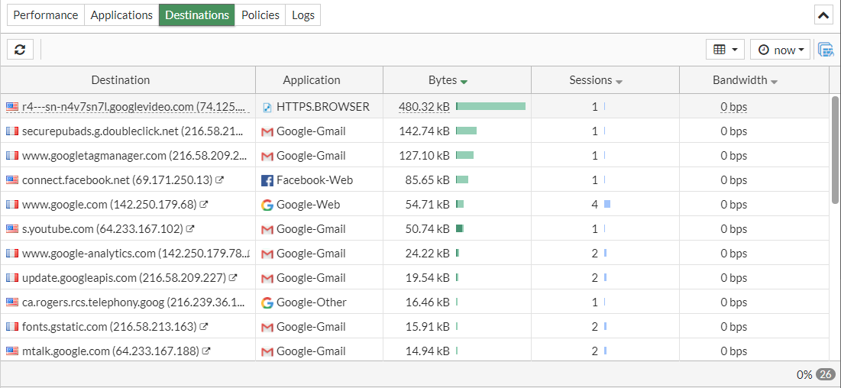This screenshot has width=841, height=388.
Task: Click the Google-Web application icon
Action: click(x=267, y=205)
